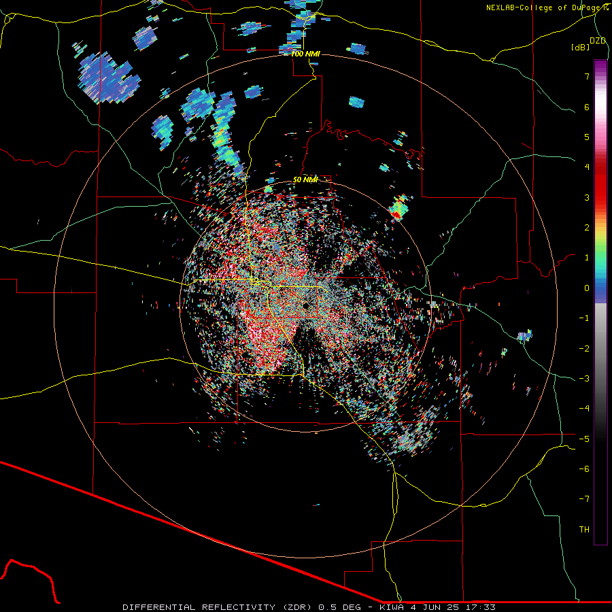This screenshot has height=612, width=612.
Task: Click the 100 NMI range ring label
Action: click(x=305, y=54)
